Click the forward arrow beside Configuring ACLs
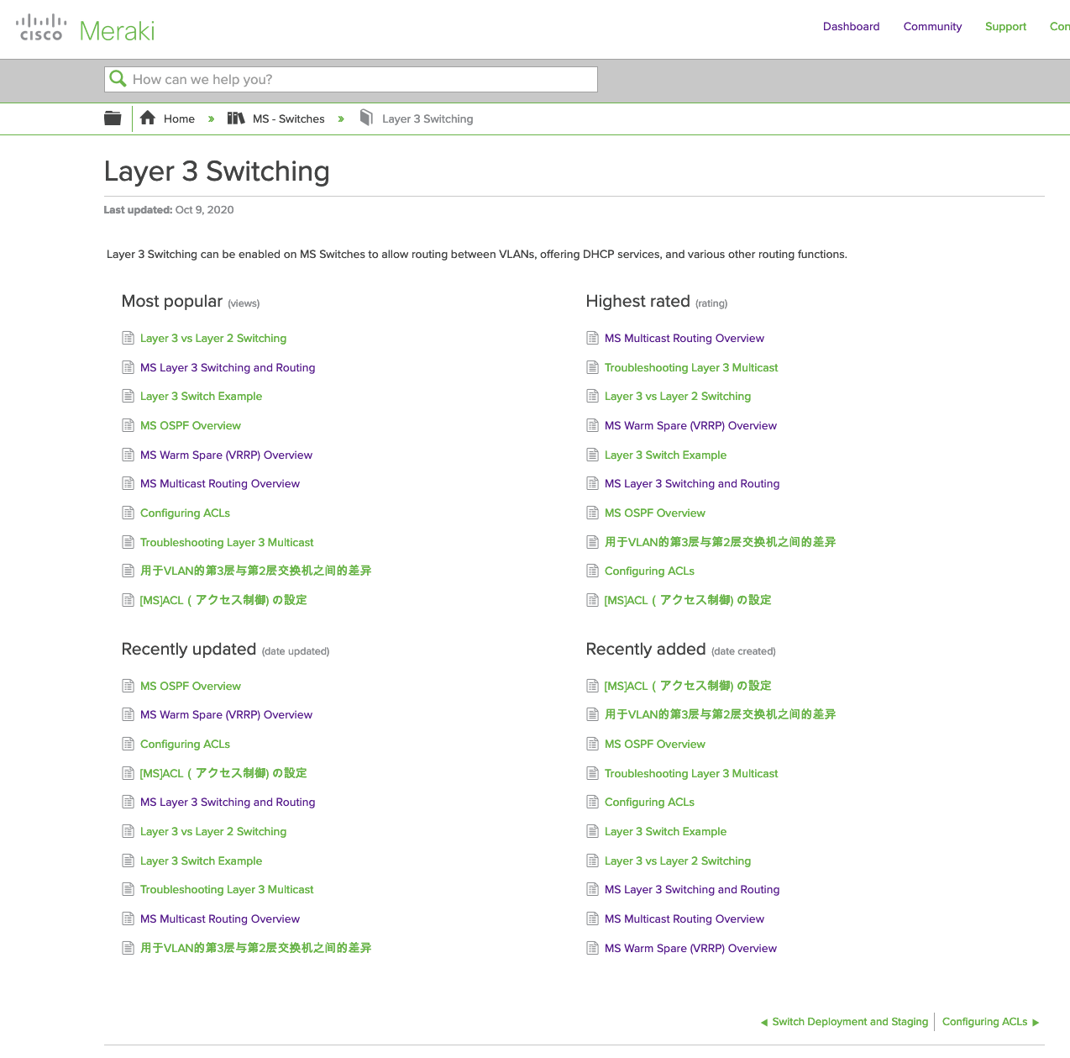 [x=1036, y=1021]
